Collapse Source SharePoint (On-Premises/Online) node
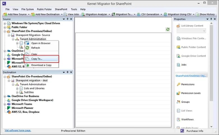 point(5,31)
